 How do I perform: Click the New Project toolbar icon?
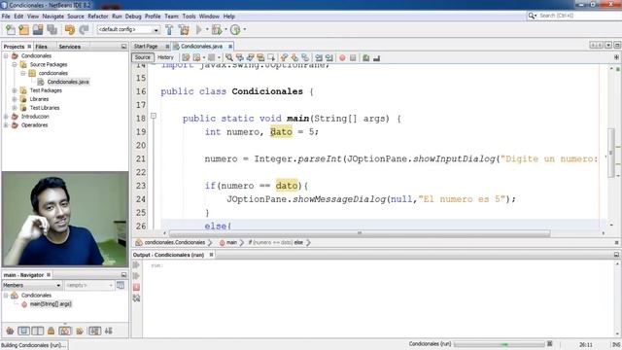pyautogui.click(x=23, y=30)
